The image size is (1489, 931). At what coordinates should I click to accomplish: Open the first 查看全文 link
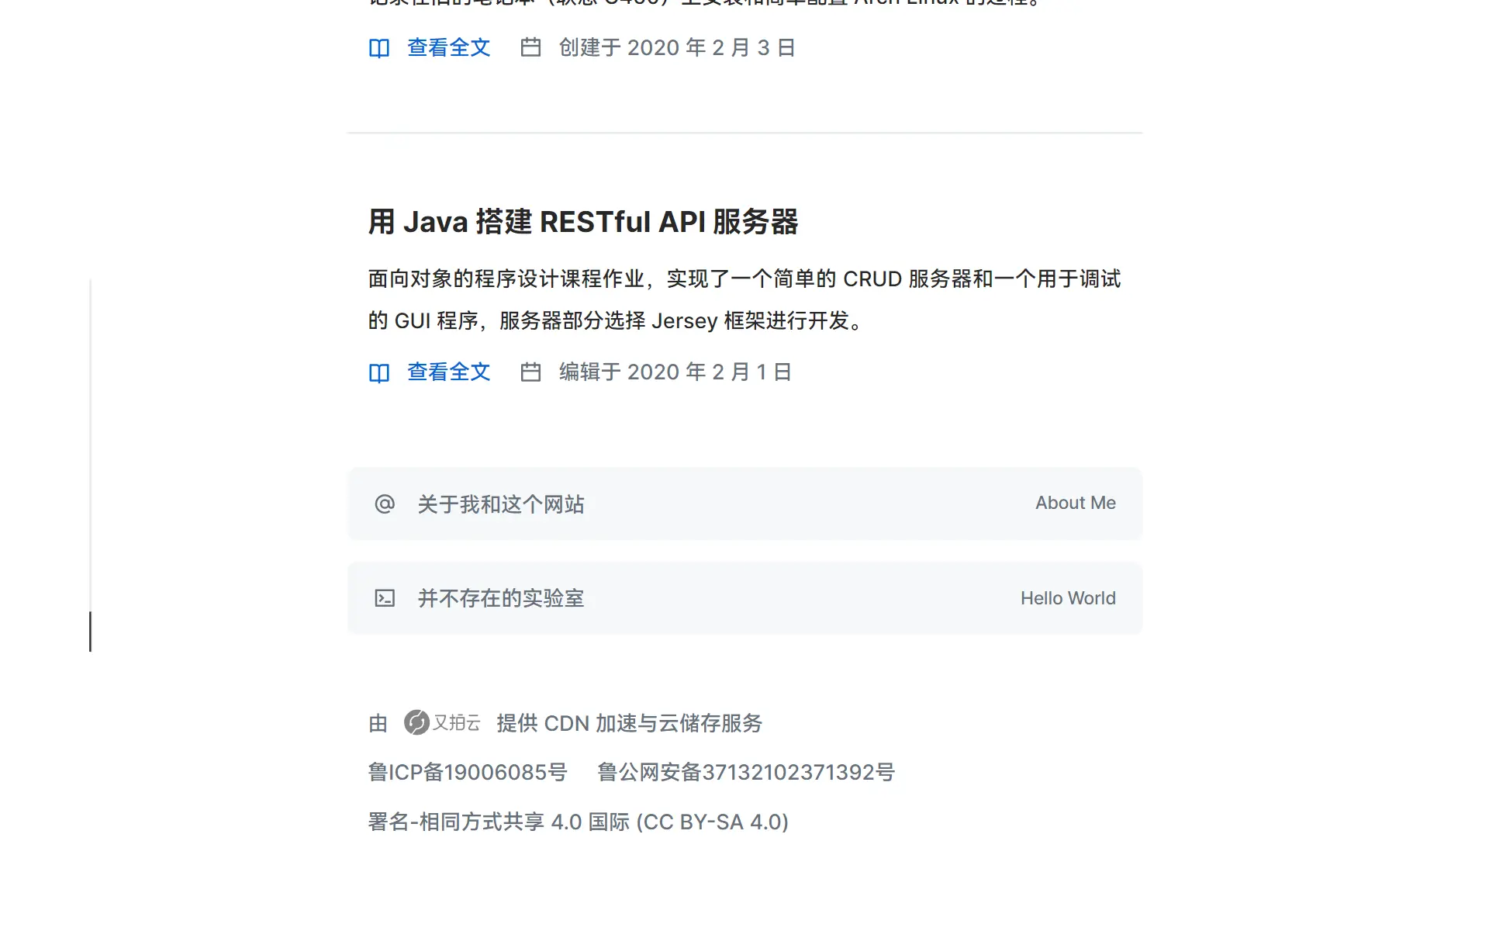click(448, 47)
